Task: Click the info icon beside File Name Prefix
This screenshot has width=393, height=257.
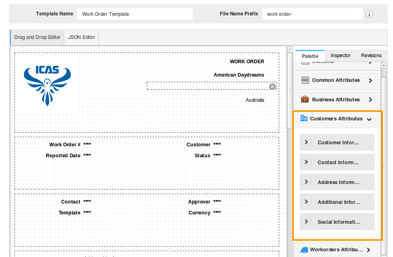Action: click(x=369, y=14)
